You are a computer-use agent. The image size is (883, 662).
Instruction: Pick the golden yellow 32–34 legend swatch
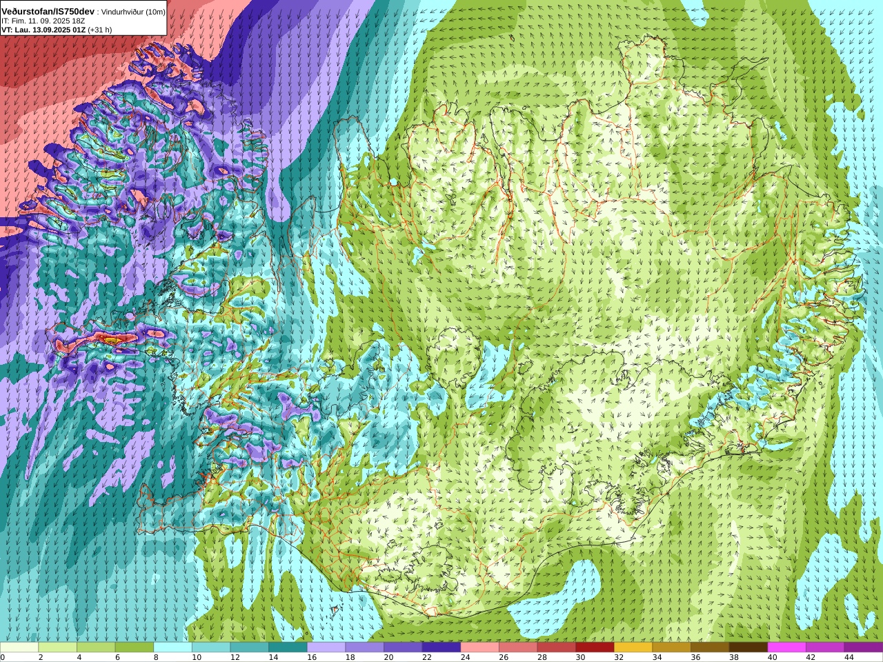tap(633, 648)
